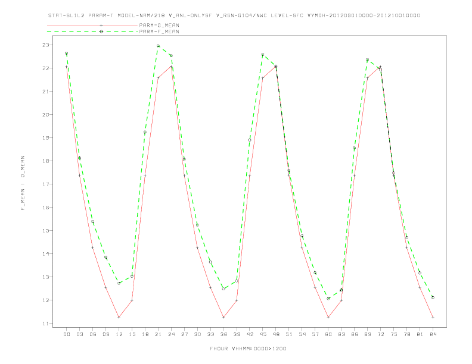472x364 pixels.
Task: Click the green dashed line sample in legend
Action: pyautogui.click(x=92, y=32)
